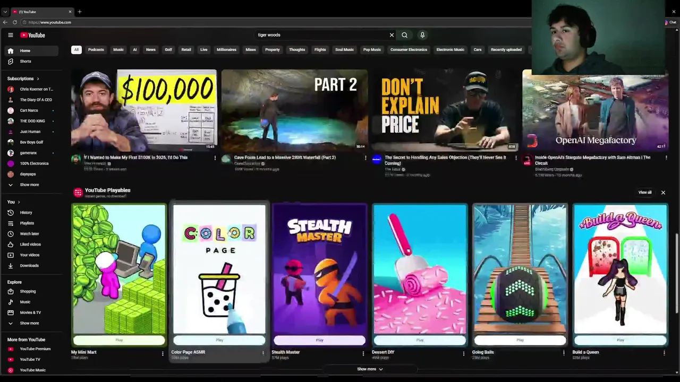680x382 pixels.
Task: Expand Show more under Explore
Action: coord(31,323)
